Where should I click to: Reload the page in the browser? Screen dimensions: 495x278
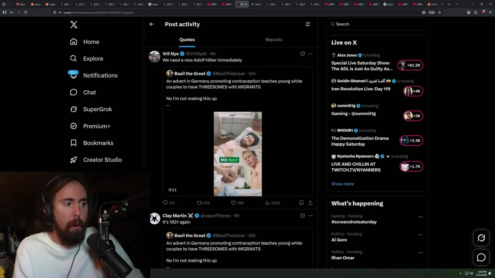26,12
